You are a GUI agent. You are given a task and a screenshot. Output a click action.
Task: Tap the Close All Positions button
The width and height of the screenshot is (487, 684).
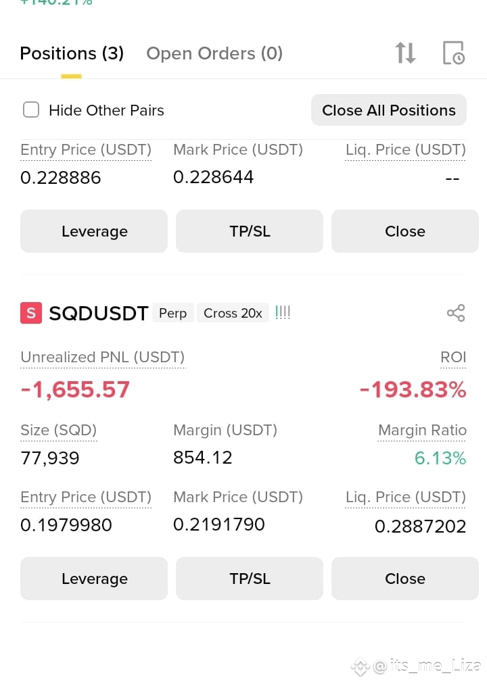389,110
